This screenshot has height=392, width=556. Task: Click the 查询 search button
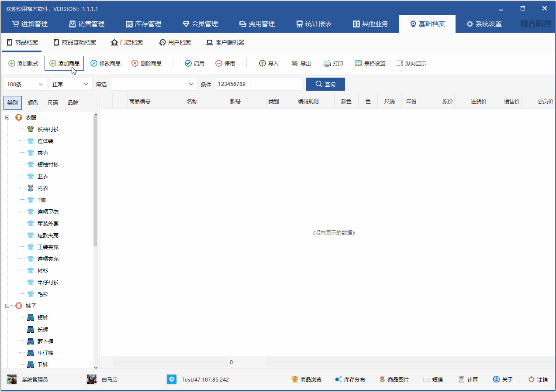tap(325, 84)
